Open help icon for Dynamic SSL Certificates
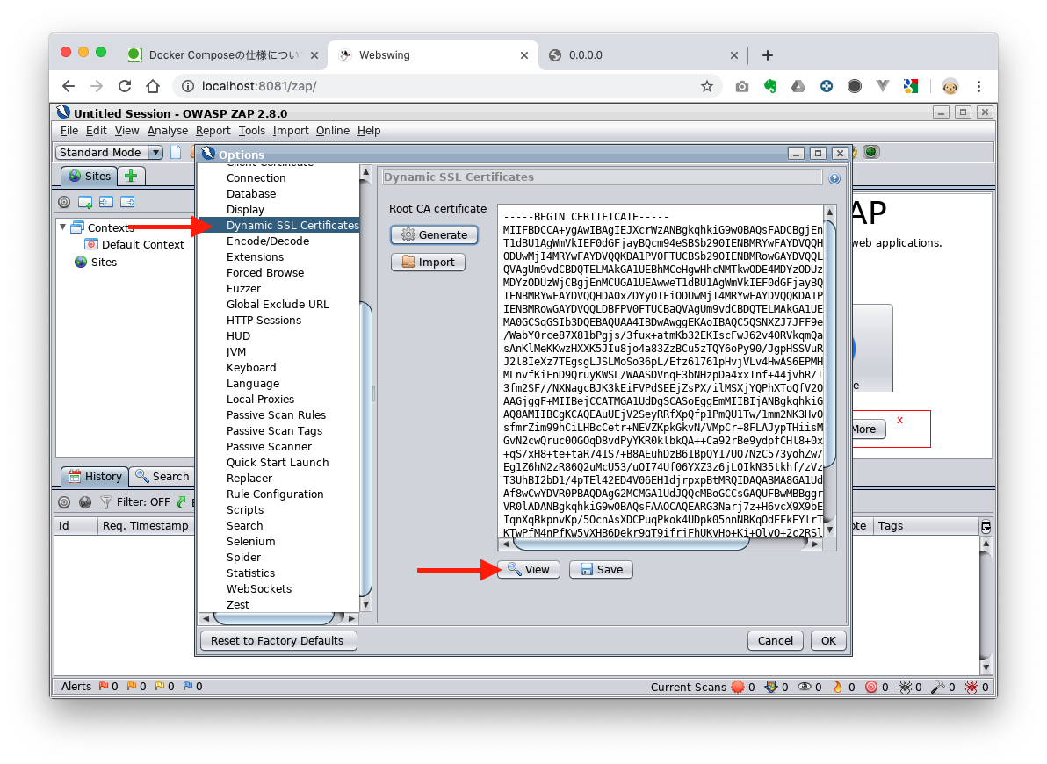 [x=834, y=178]
